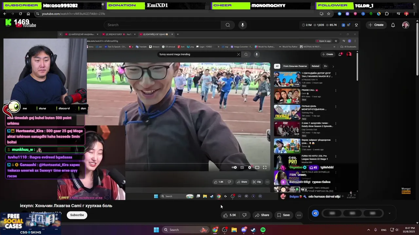Select the 'Related' filter chip

click(315, 66)
